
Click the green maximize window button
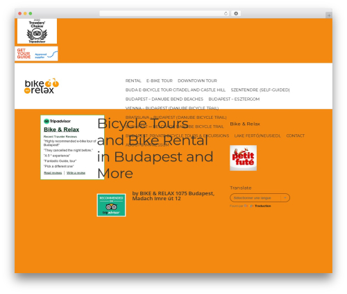coord(31,13)
